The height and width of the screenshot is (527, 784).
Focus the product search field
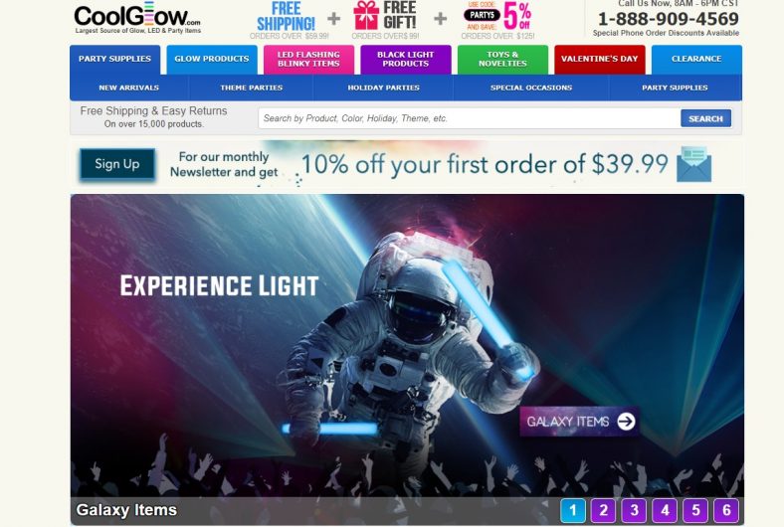point(469,118)
